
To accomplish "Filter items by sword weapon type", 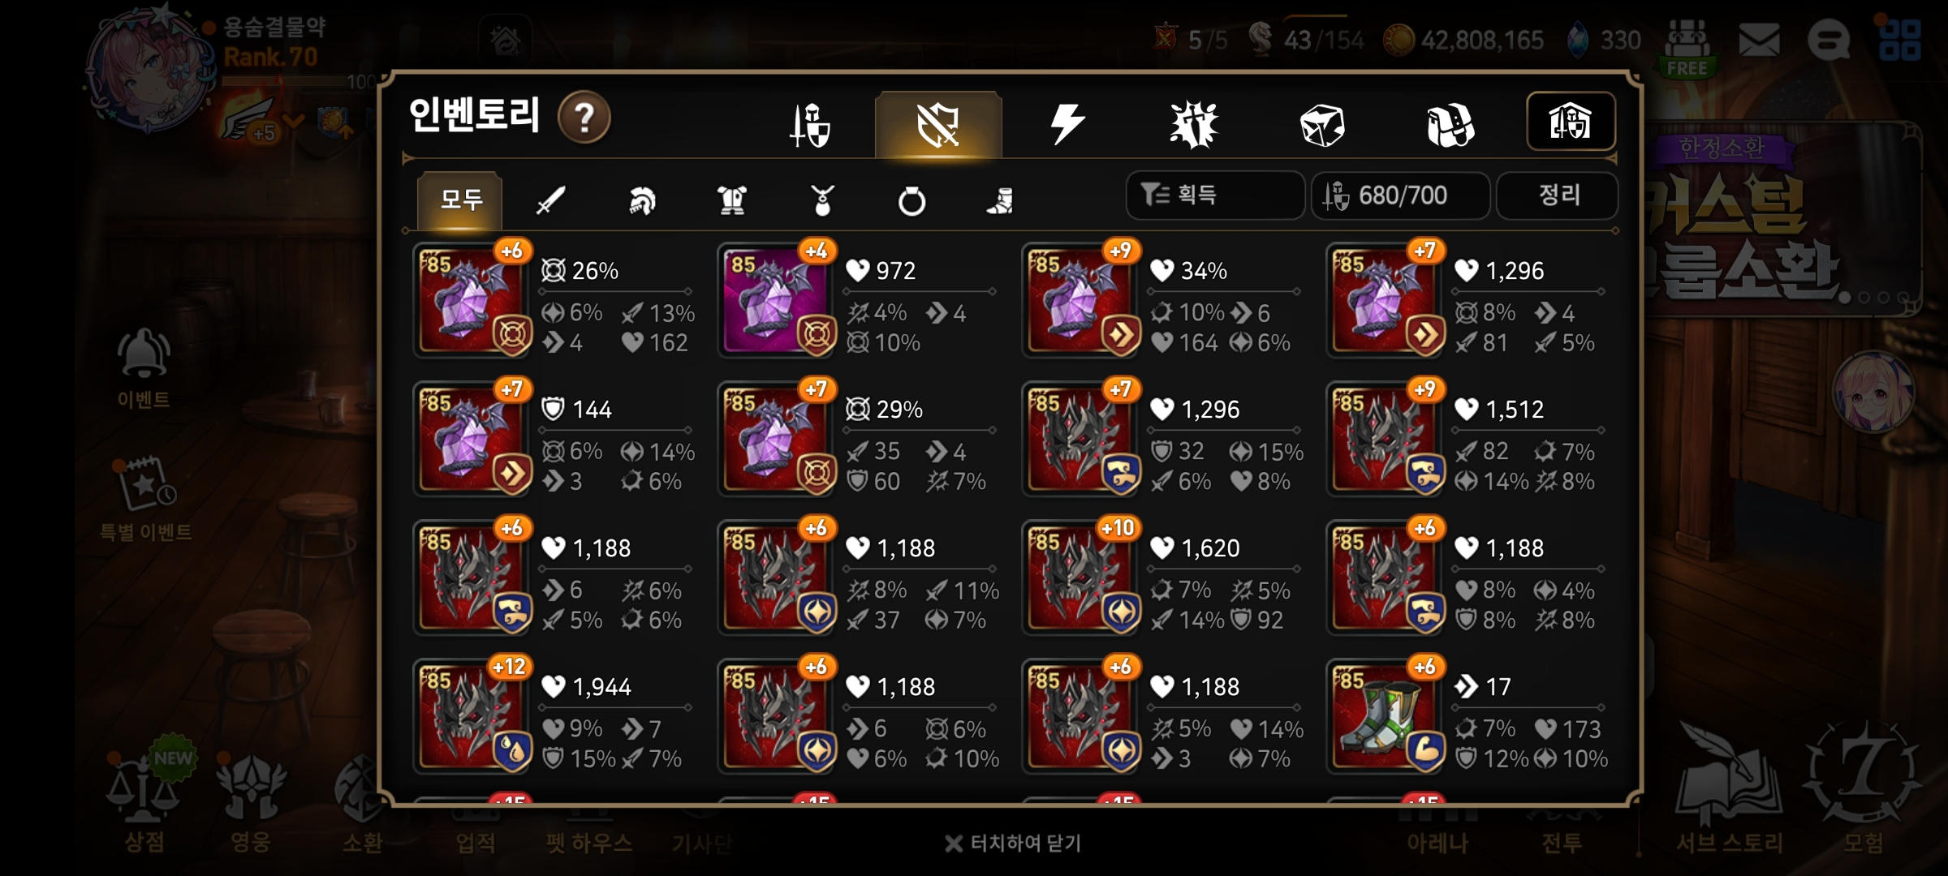I will coord(551,200).
